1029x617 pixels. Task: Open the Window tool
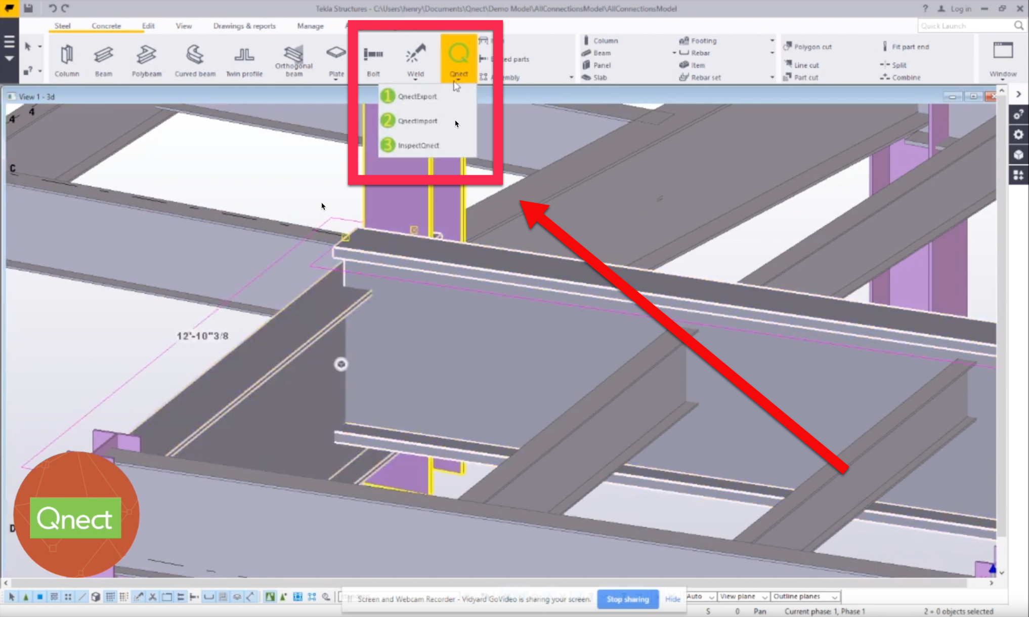(1003, 60)
